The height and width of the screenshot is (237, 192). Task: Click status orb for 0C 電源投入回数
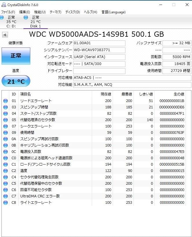(6, 152)
